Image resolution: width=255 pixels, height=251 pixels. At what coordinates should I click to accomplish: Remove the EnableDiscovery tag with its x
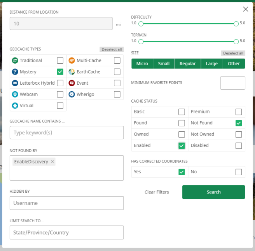[52, 162]
